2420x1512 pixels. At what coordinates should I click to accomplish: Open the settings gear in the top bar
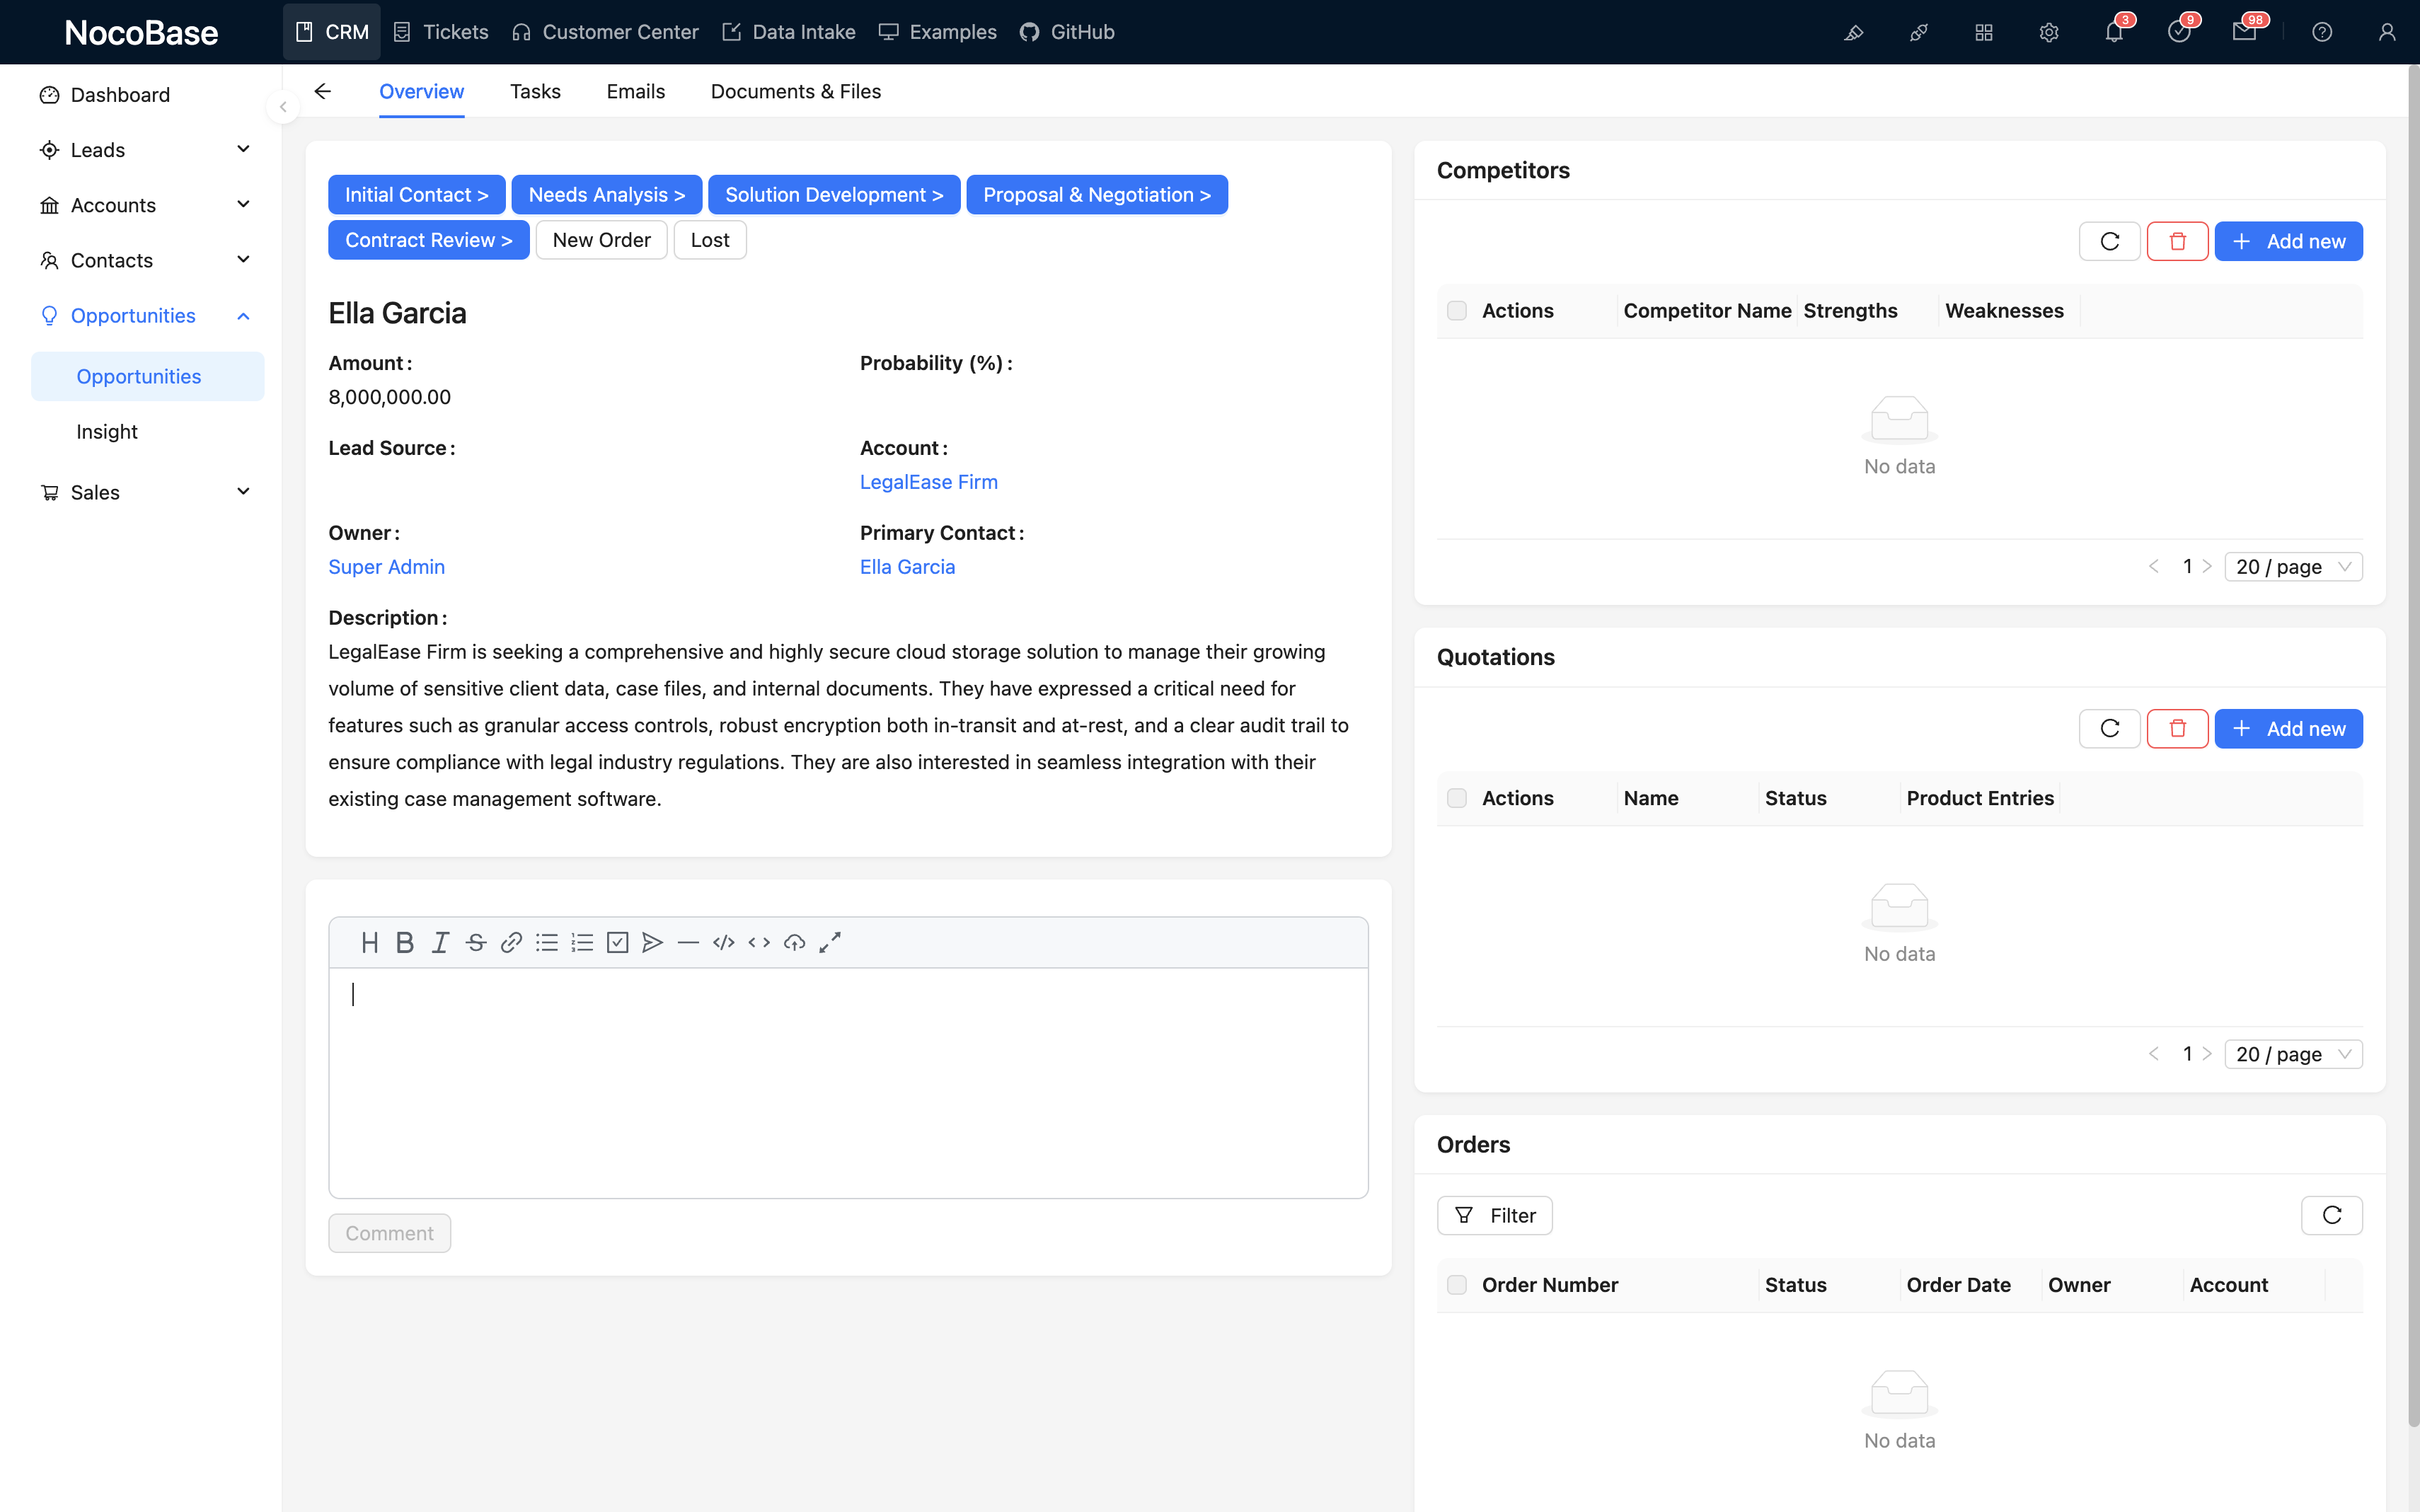click(x=2049, y=32)
